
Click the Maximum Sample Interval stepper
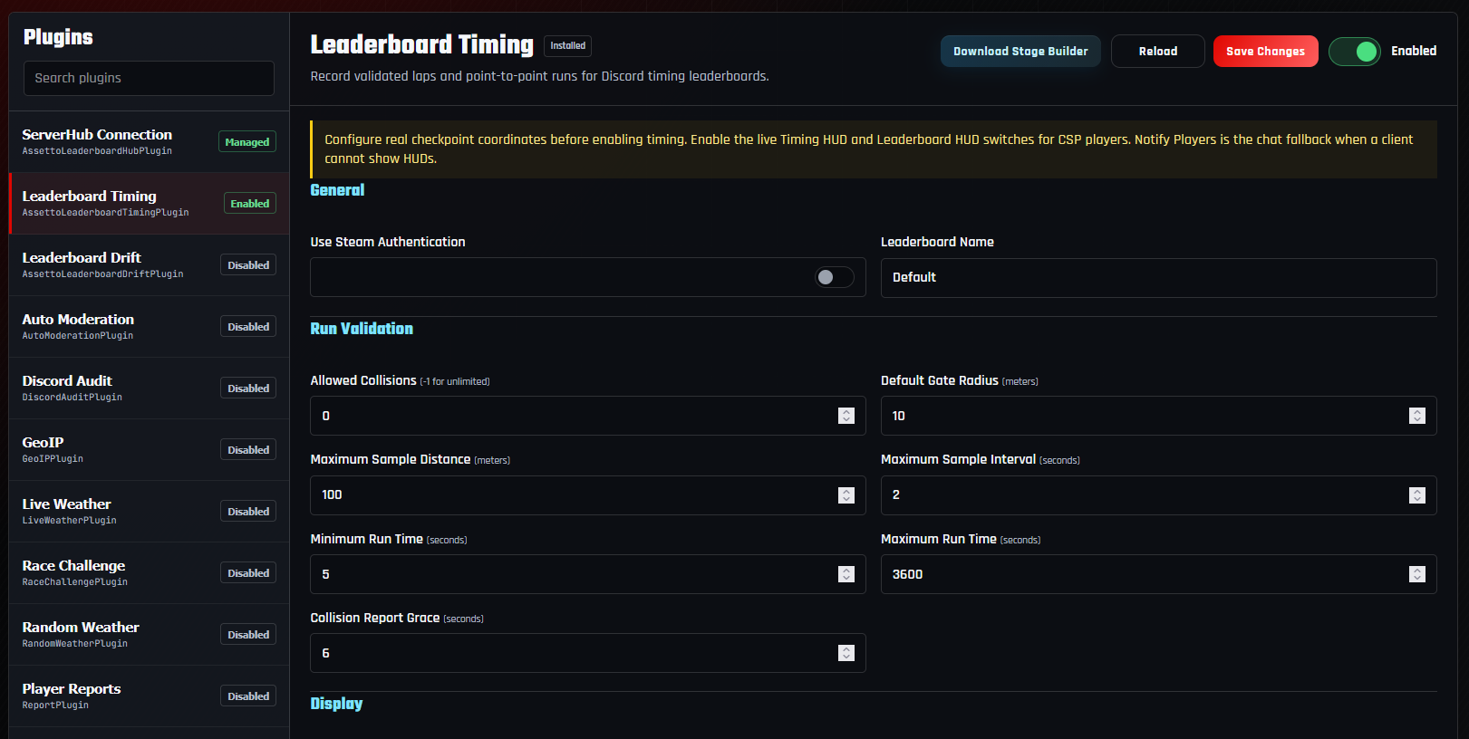[1417, 495]
